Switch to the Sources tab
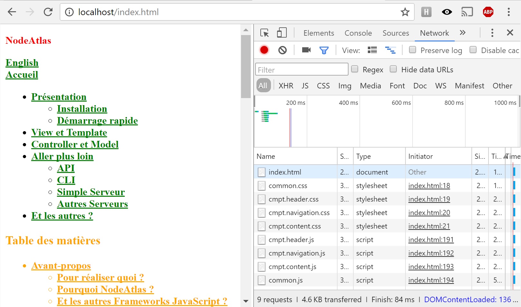Image resolution: width=521 pixels, height=307 pixels. (x=395, y=33)
